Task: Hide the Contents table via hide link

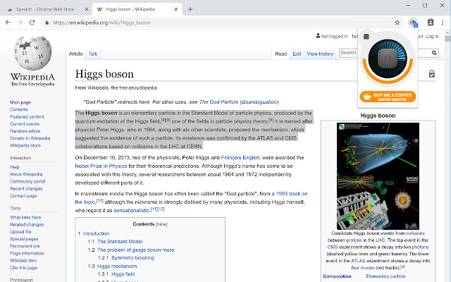Action: [x=161, y=224]
